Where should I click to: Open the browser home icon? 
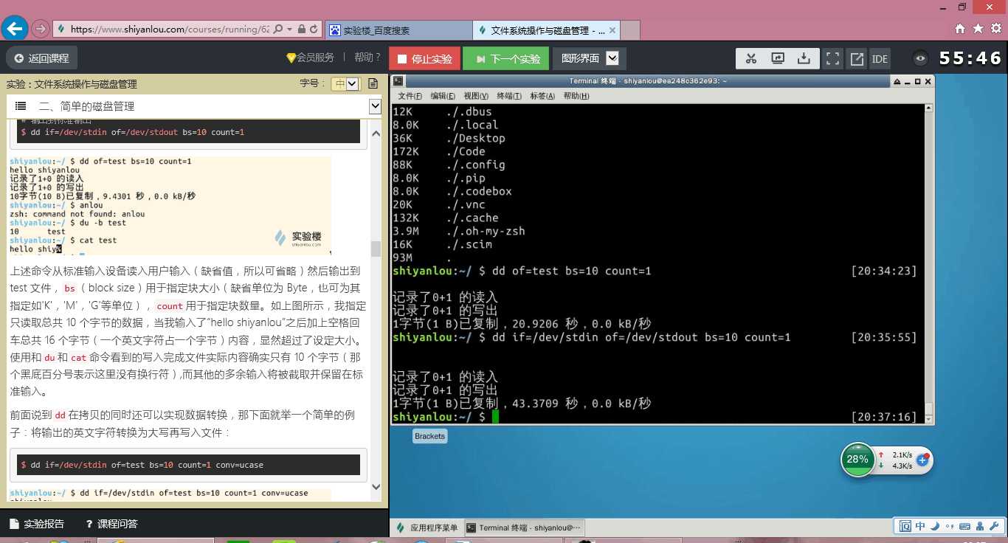point(960,29)
